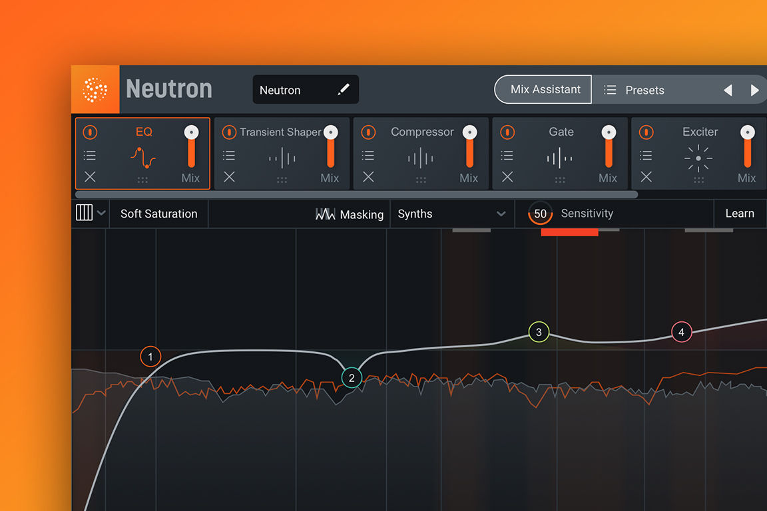Open EQ module preset list icon
767x511 pixels.
[x=89, y=156]
